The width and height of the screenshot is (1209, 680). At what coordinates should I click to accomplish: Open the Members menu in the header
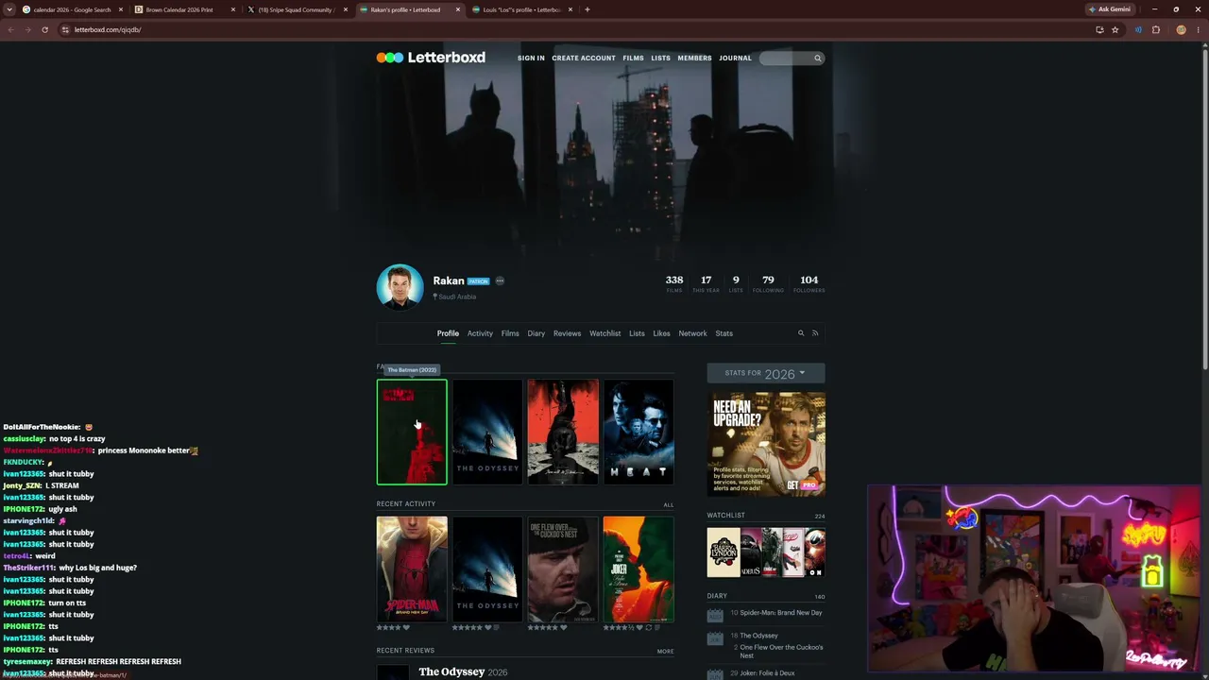694,59
